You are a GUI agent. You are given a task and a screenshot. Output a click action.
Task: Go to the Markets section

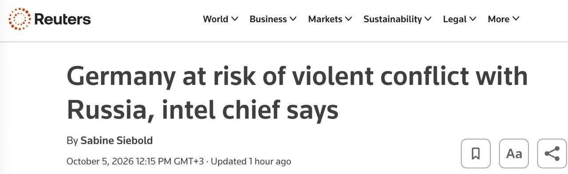pos(325,19)
